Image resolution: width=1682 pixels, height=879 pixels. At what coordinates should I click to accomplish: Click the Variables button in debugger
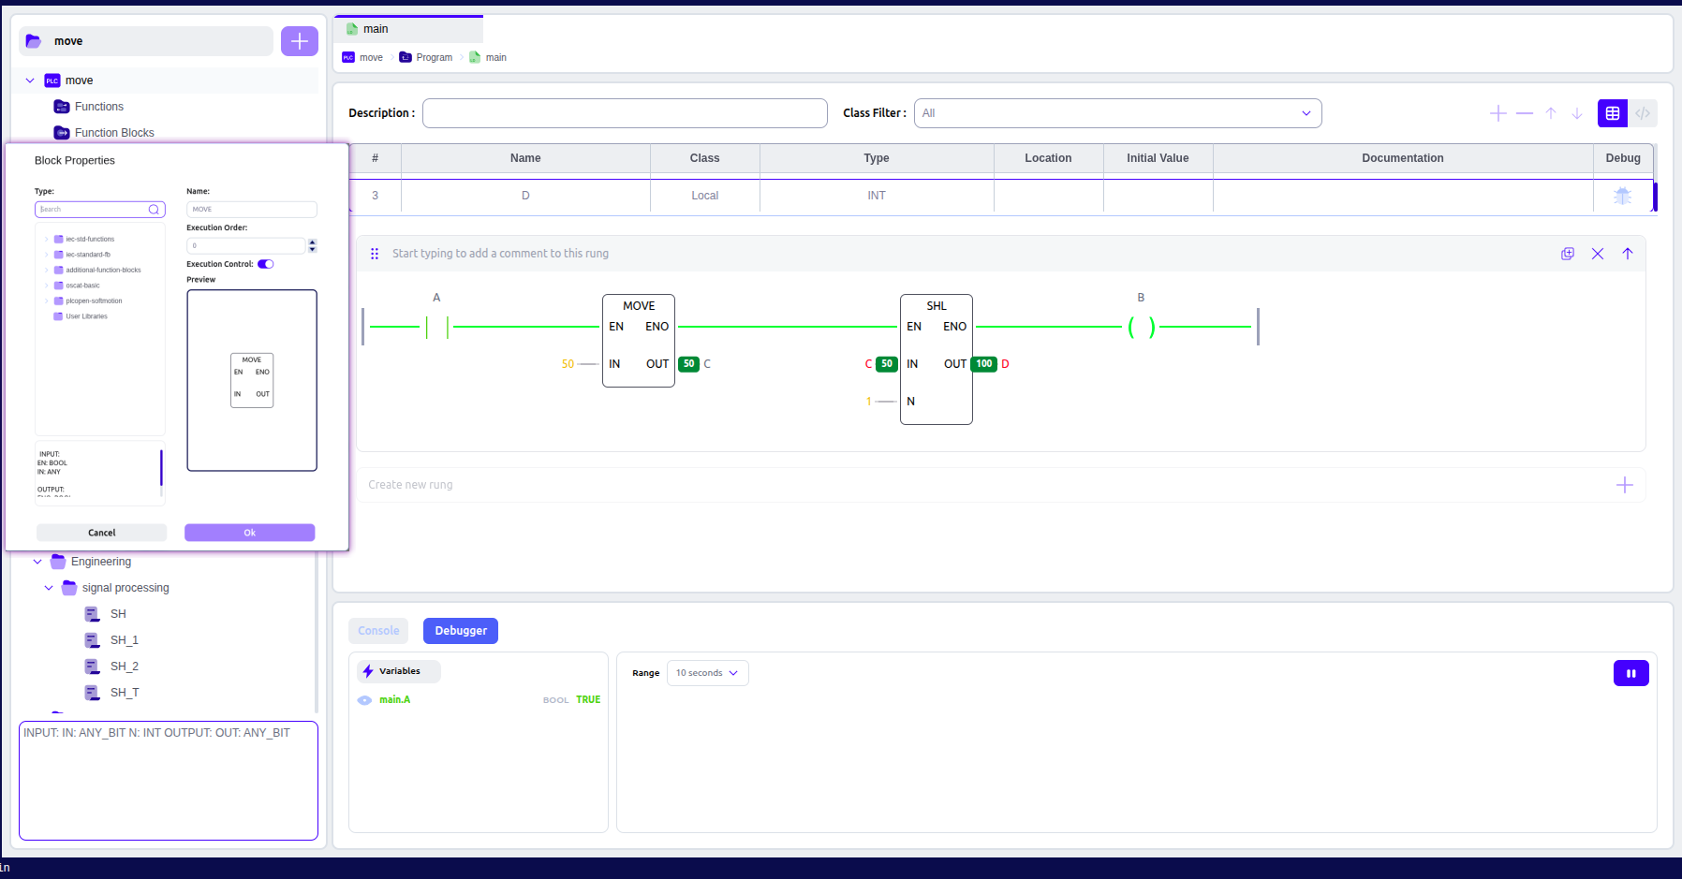399,671
